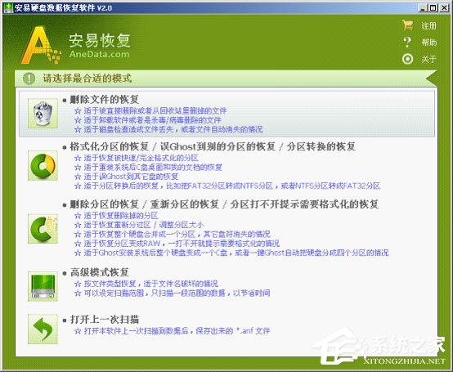Click the AneData.com website text
This screenshot has height=372, width=453.
pyautogui.click(x=99, y=54)
